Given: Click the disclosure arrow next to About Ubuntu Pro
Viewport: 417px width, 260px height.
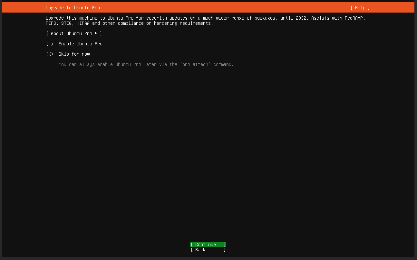Looking at the screenshot, I should click(x=96, y=33).
